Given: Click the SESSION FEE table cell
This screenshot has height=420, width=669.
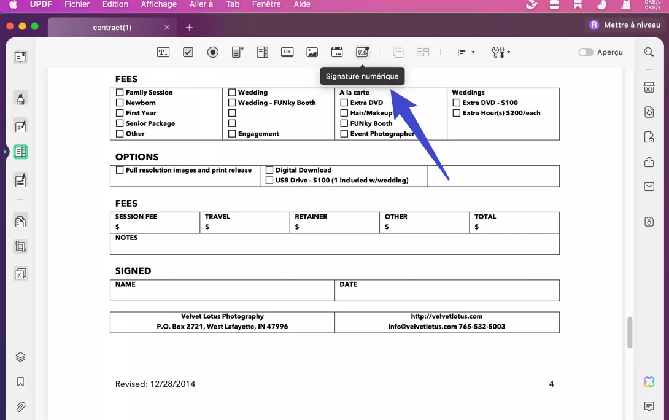Looking at the screenshot, I should [x=155, y=222].
